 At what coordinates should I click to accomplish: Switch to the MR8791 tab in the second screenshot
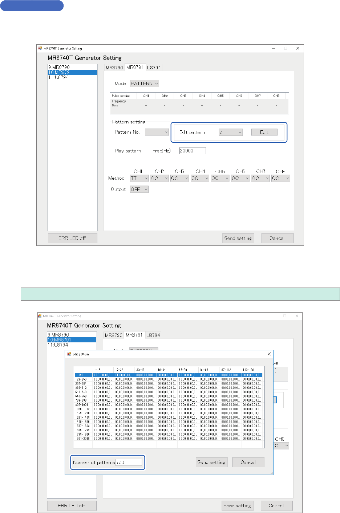134,335
